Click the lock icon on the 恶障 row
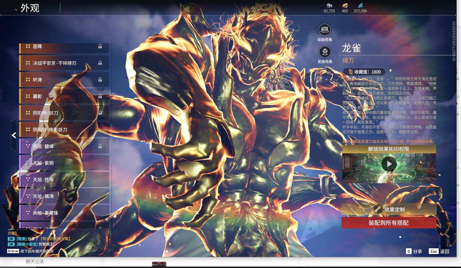The height and width of the screenshot is (268, 461). pos(100,46)
